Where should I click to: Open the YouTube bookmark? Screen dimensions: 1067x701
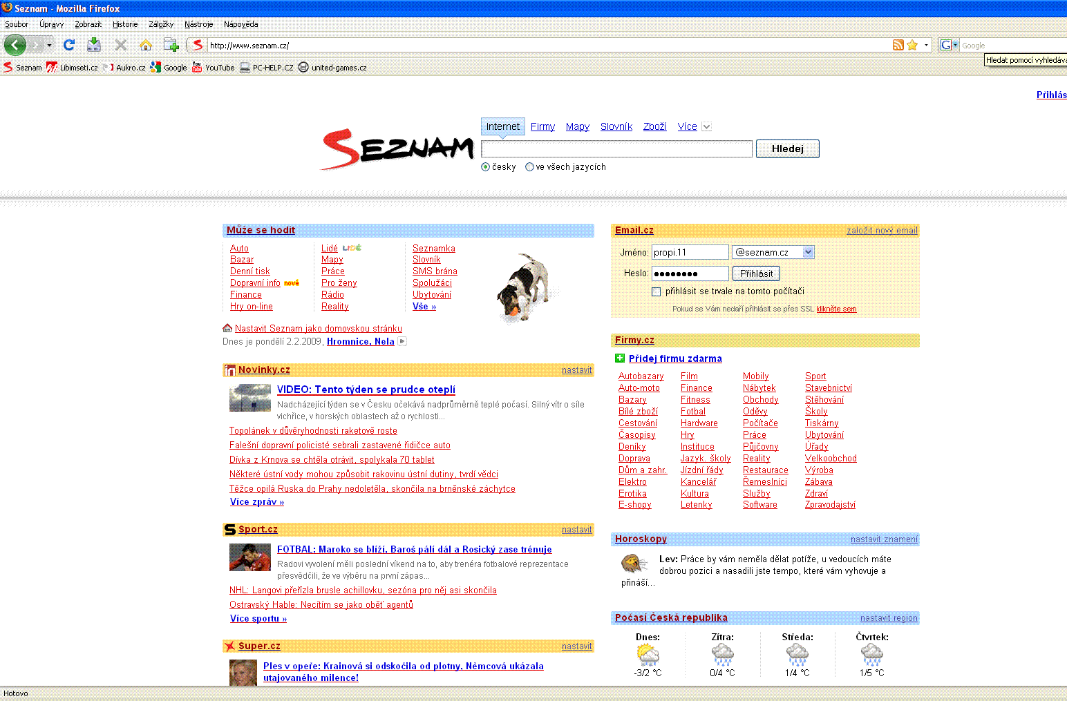(213, 67)
